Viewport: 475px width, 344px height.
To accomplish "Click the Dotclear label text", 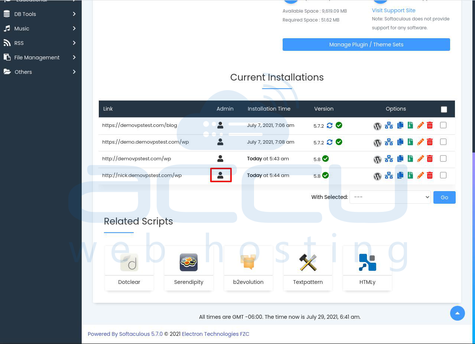I will [x=129, y=282].
